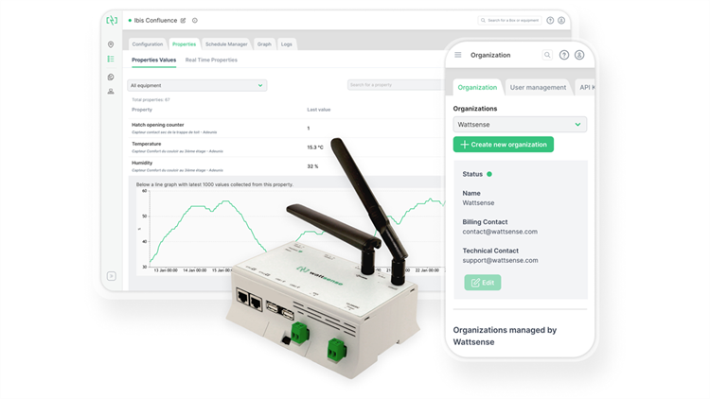
Task: Click the support@wattsense.com technical contact
Action: [501, 261]
